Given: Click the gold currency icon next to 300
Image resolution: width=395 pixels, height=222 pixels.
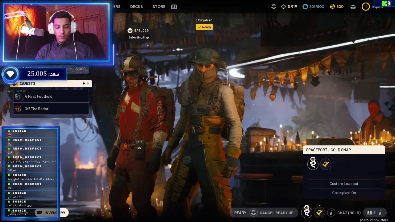Looking at the screenshot, I should click(332, 6).
